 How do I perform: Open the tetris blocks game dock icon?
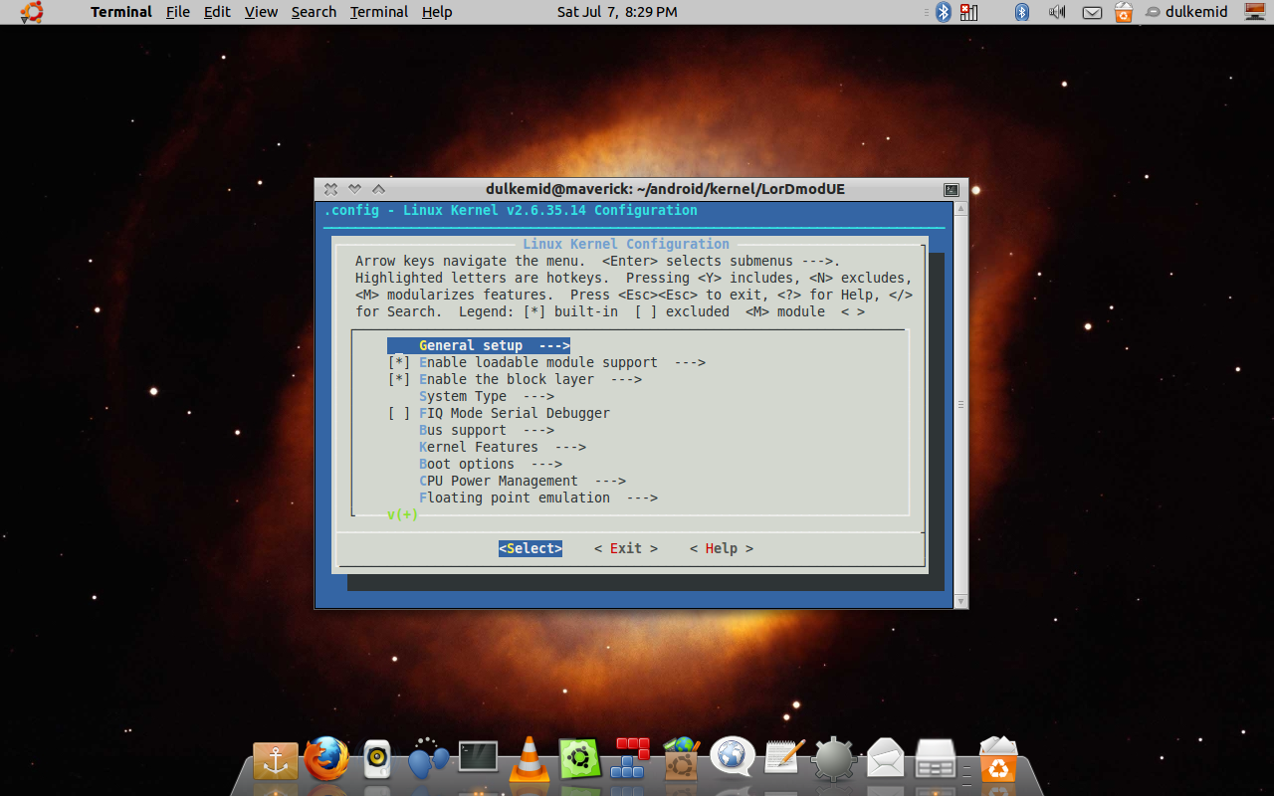click(631, 758)
